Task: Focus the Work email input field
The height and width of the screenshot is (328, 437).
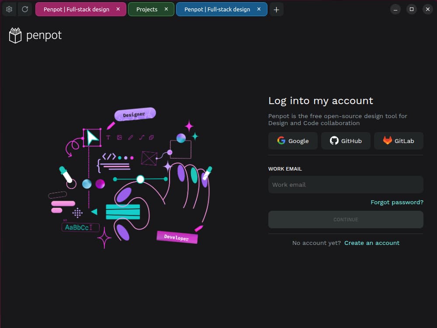Action: (x=346, y=185)
